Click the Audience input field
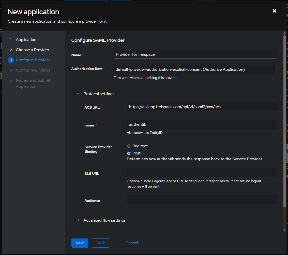The width and height of the screenshot is (288, 255). tap(202, 200)
